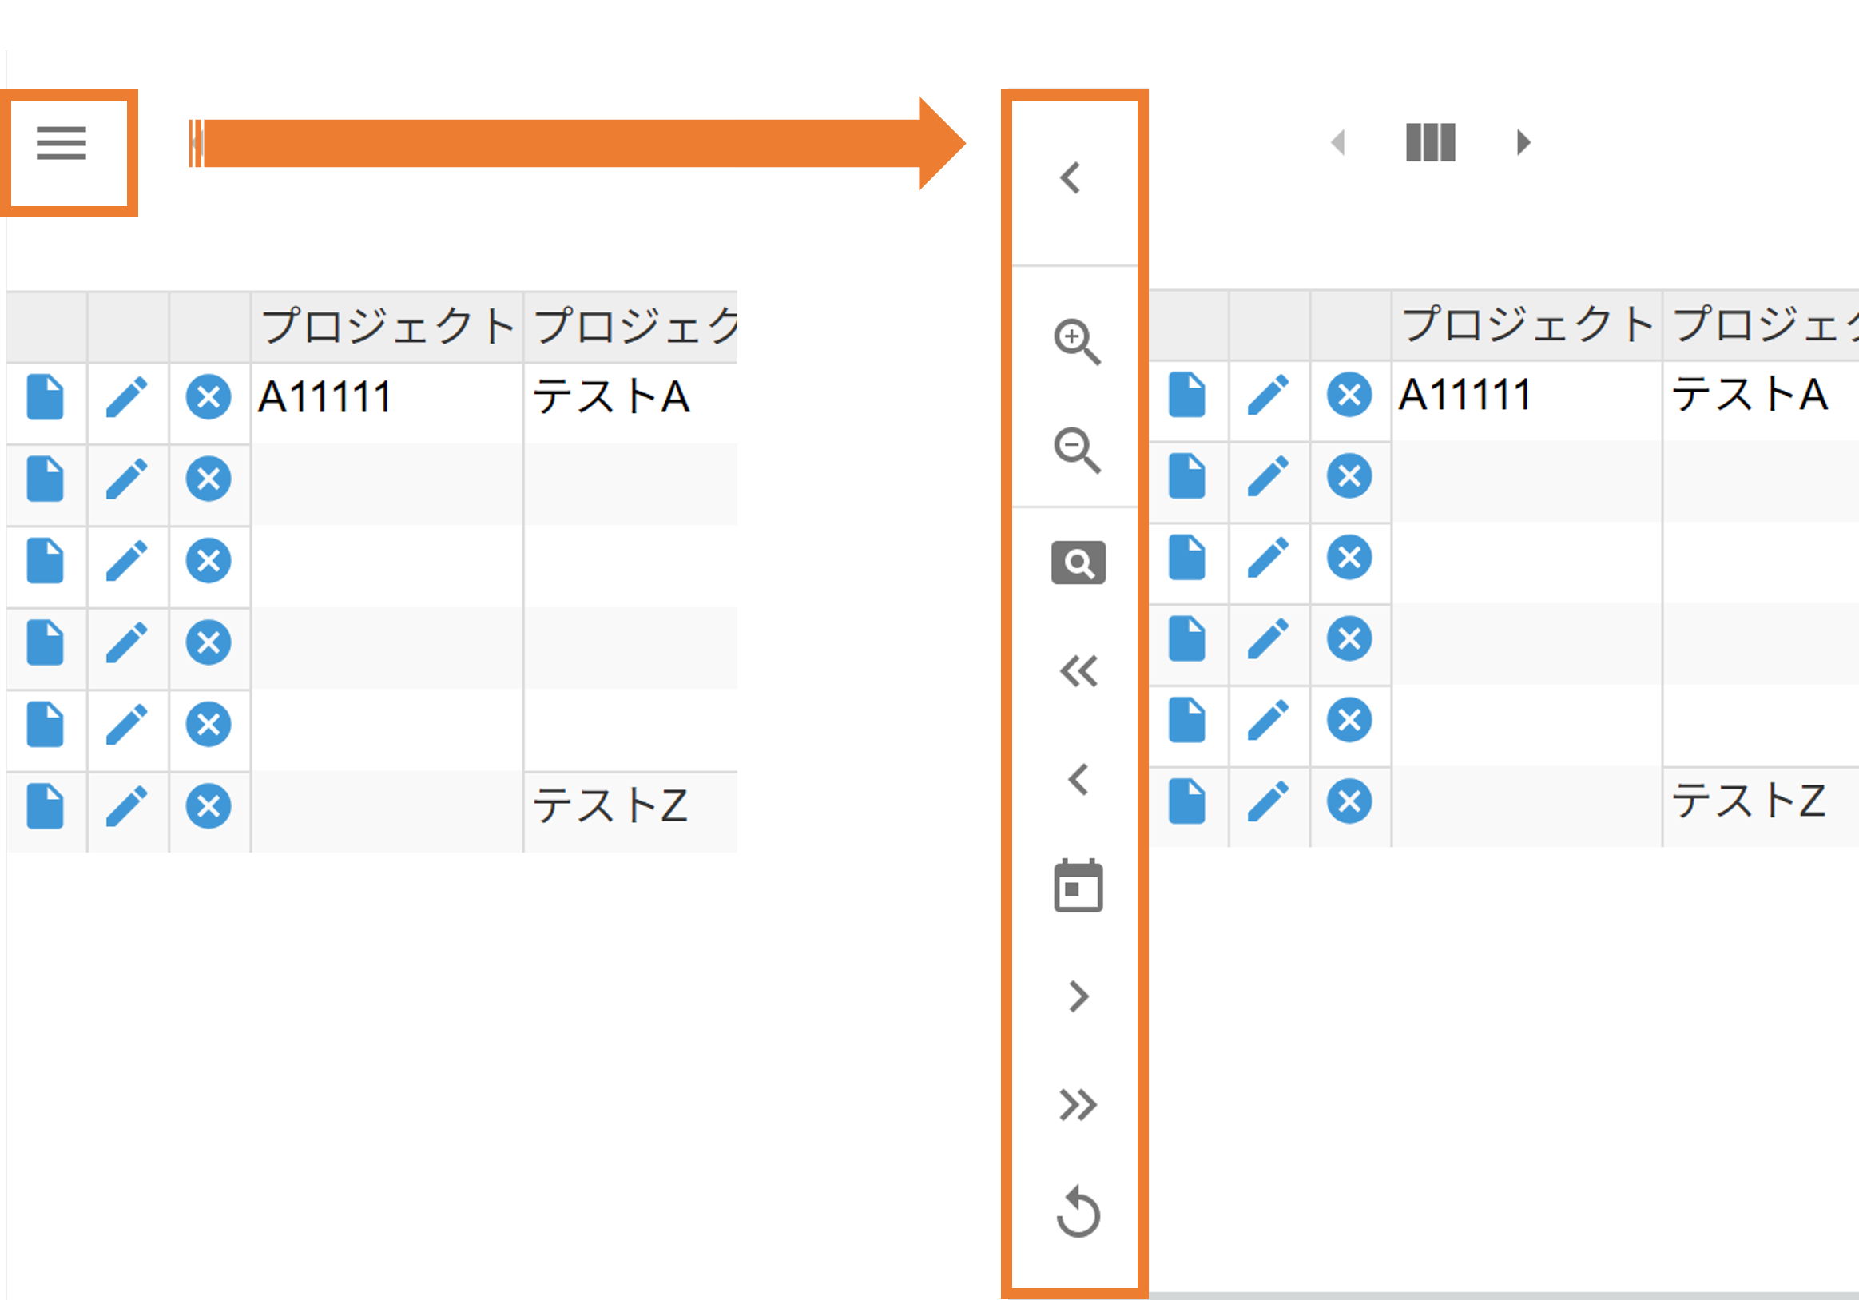Click the reset rotate-back icon
Screen dimensions: 1859x1300
[x=1078, y=1212]
